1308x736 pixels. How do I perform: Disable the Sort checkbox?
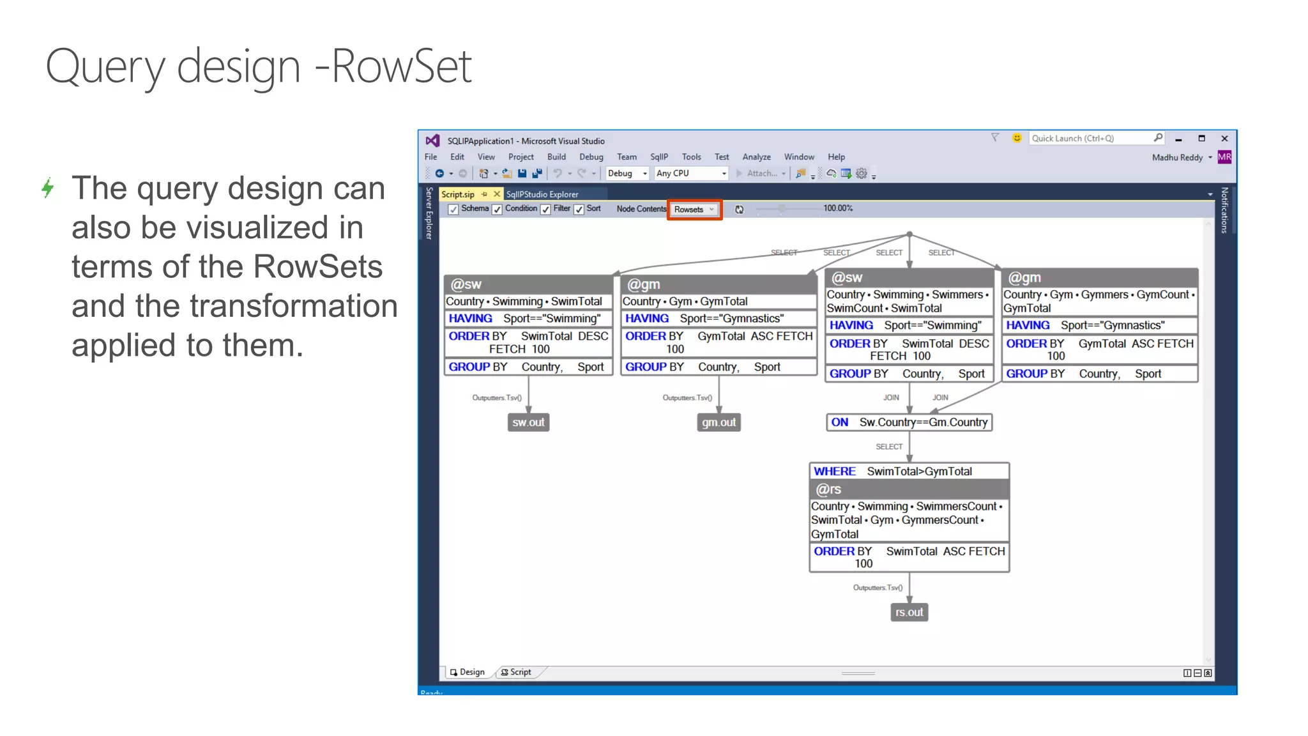click(579, 210)
